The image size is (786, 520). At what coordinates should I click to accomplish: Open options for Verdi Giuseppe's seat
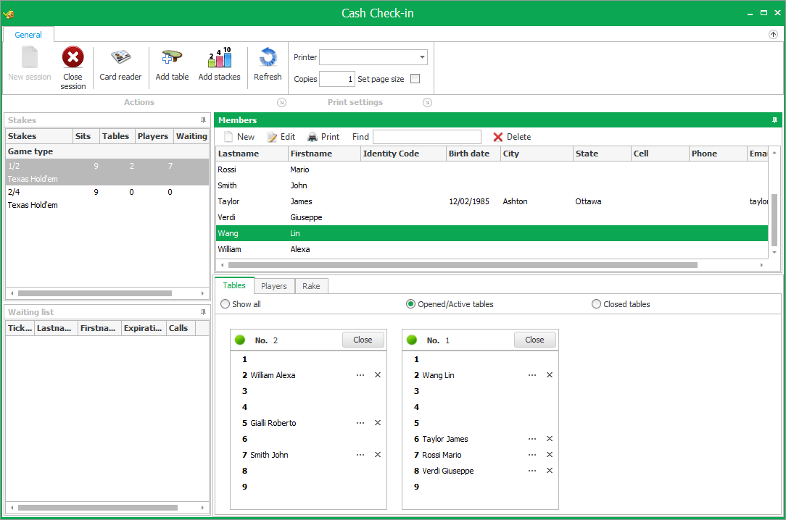pos(531,471)
